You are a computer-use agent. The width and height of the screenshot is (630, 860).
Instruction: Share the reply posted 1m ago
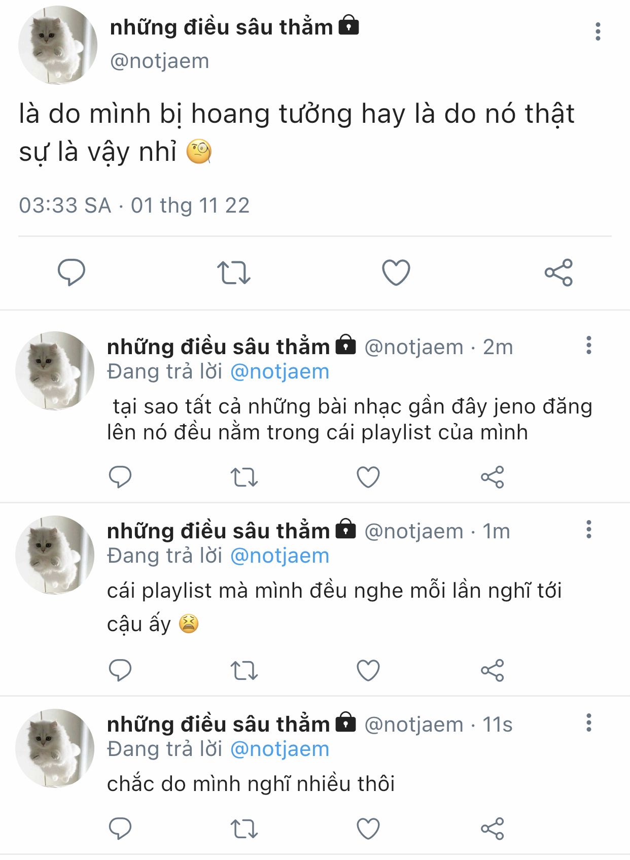492,670
